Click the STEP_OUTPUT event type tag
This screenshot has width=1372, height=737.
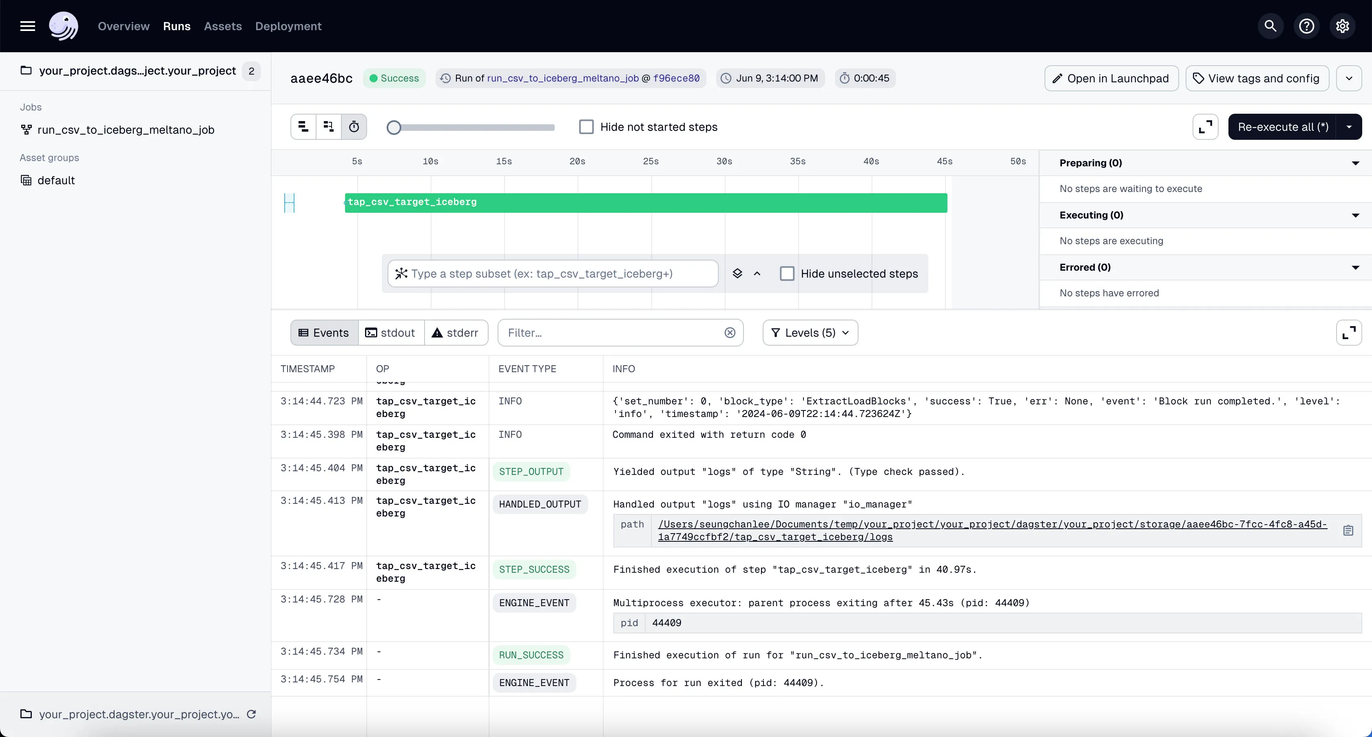[x=531, y=472]
